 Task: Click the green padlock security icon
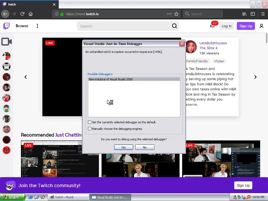point(62,14)
